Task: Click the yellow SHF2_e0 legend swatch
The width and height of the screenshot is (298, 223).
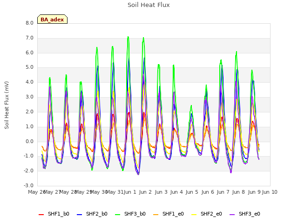Action: click(x=194, y=214)
